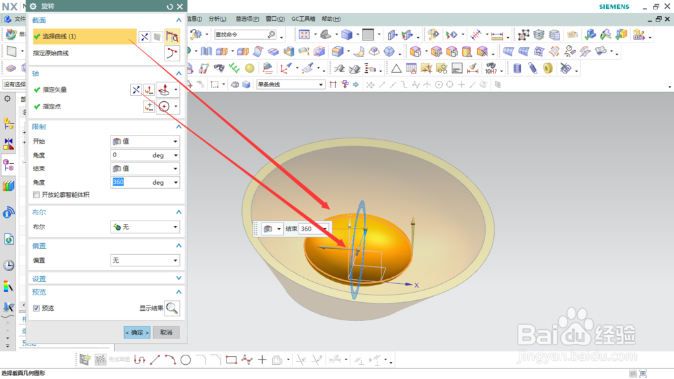The image size is (674, 379).
Task: Click the Fit view icon in toolbar
Action: click(x=305, y=34)
